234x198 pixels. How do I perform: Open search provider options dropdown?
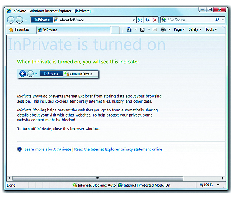pyautogui.click(x=223, y=20)
